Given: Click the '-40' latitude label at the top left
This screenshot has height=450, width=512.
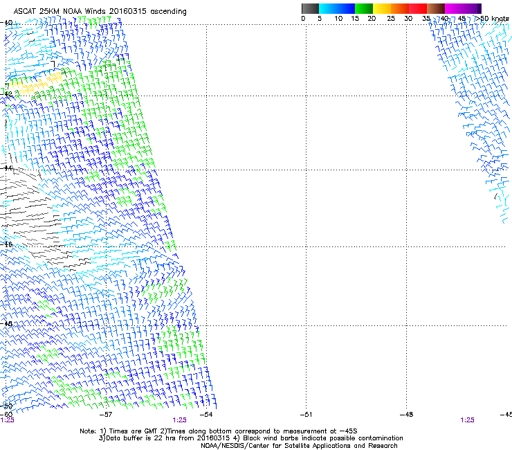Looking at the screenshot, I should coord(6,23).
